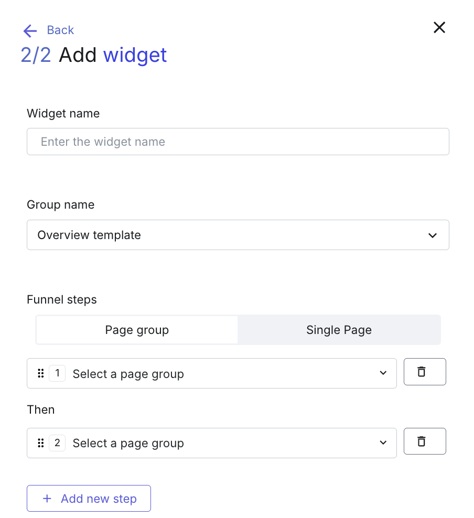Click the chevron arrow on step 1 selector
The width and height of the screenshot is (474, 518).
coord(383,373)
